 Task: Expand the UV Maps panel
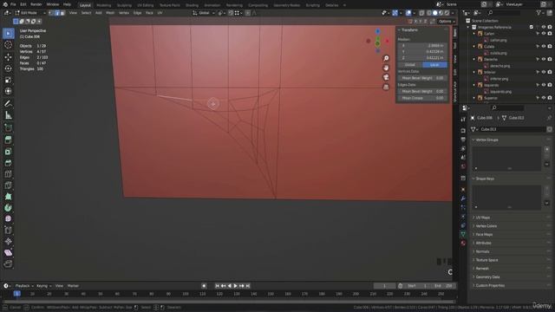click(x=482, y=218)
